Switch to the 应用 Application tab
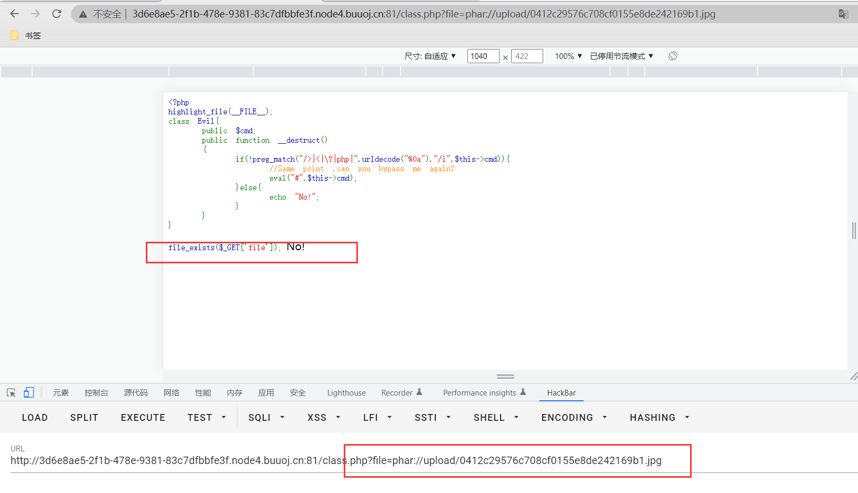 [x=266, y=393]
